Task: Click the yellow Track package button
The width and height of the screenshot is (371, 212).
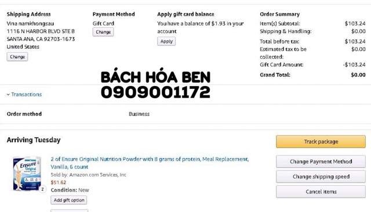Action: point(321,142)
